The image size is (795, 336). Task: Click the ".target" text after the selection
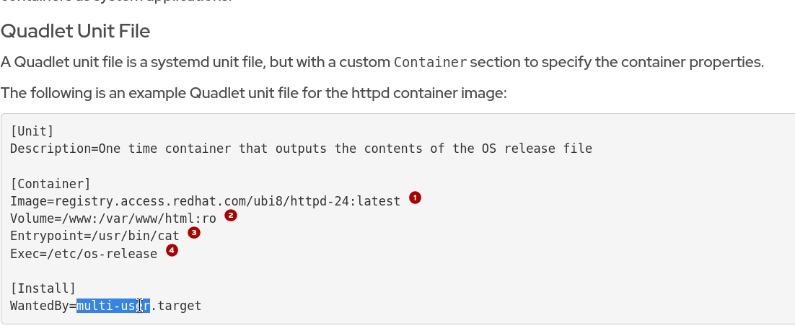[176, 306]
